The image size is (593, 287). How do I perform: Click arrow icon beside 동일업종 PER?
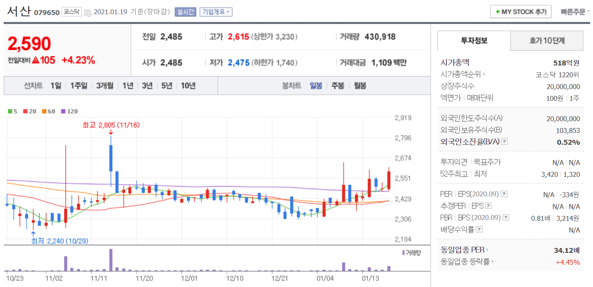(x=488, y=250)
